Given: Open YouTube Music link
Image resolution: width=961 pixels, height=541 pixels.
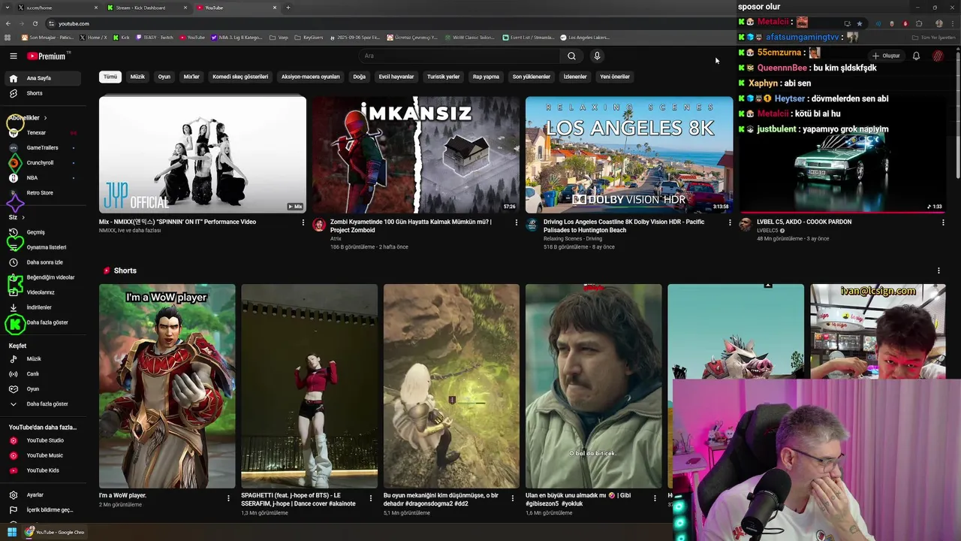Looking at the screenshot, I should [45, 455].
